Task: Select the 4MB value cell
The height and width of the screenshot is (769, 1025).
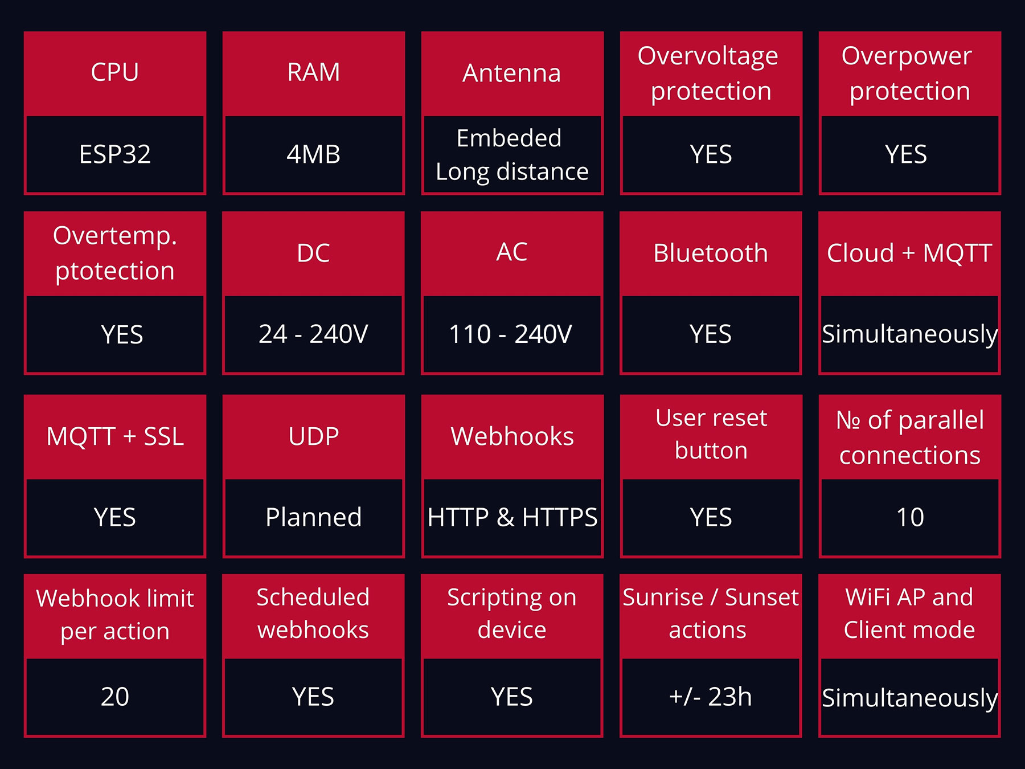Action: click(314, 154)
